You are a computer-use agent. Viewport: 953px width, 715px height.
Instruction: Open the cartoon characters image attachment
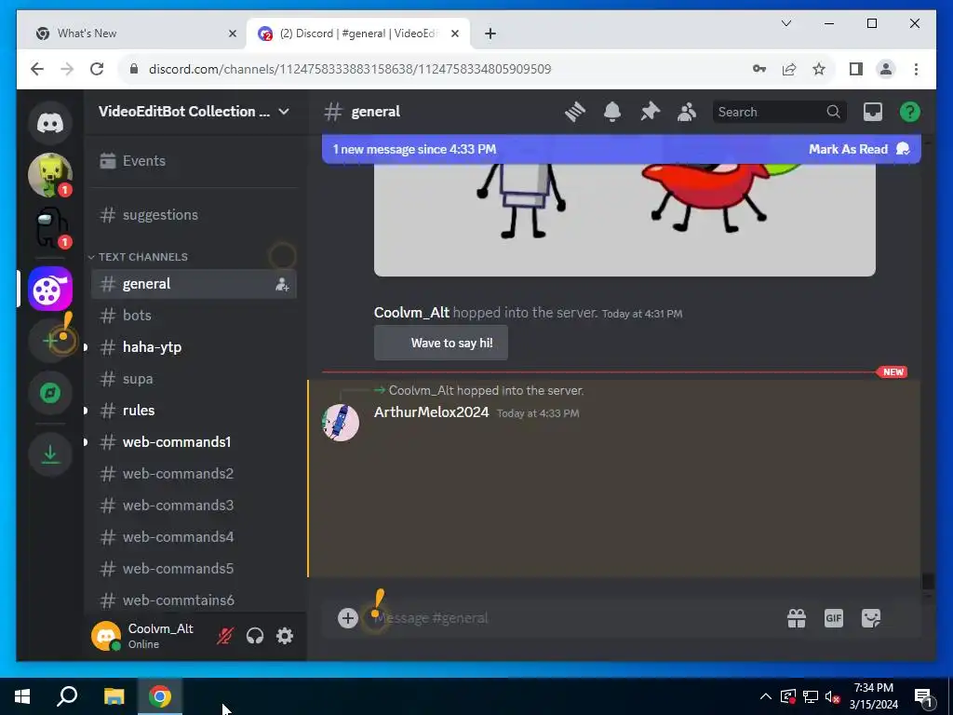pos(624,220)
